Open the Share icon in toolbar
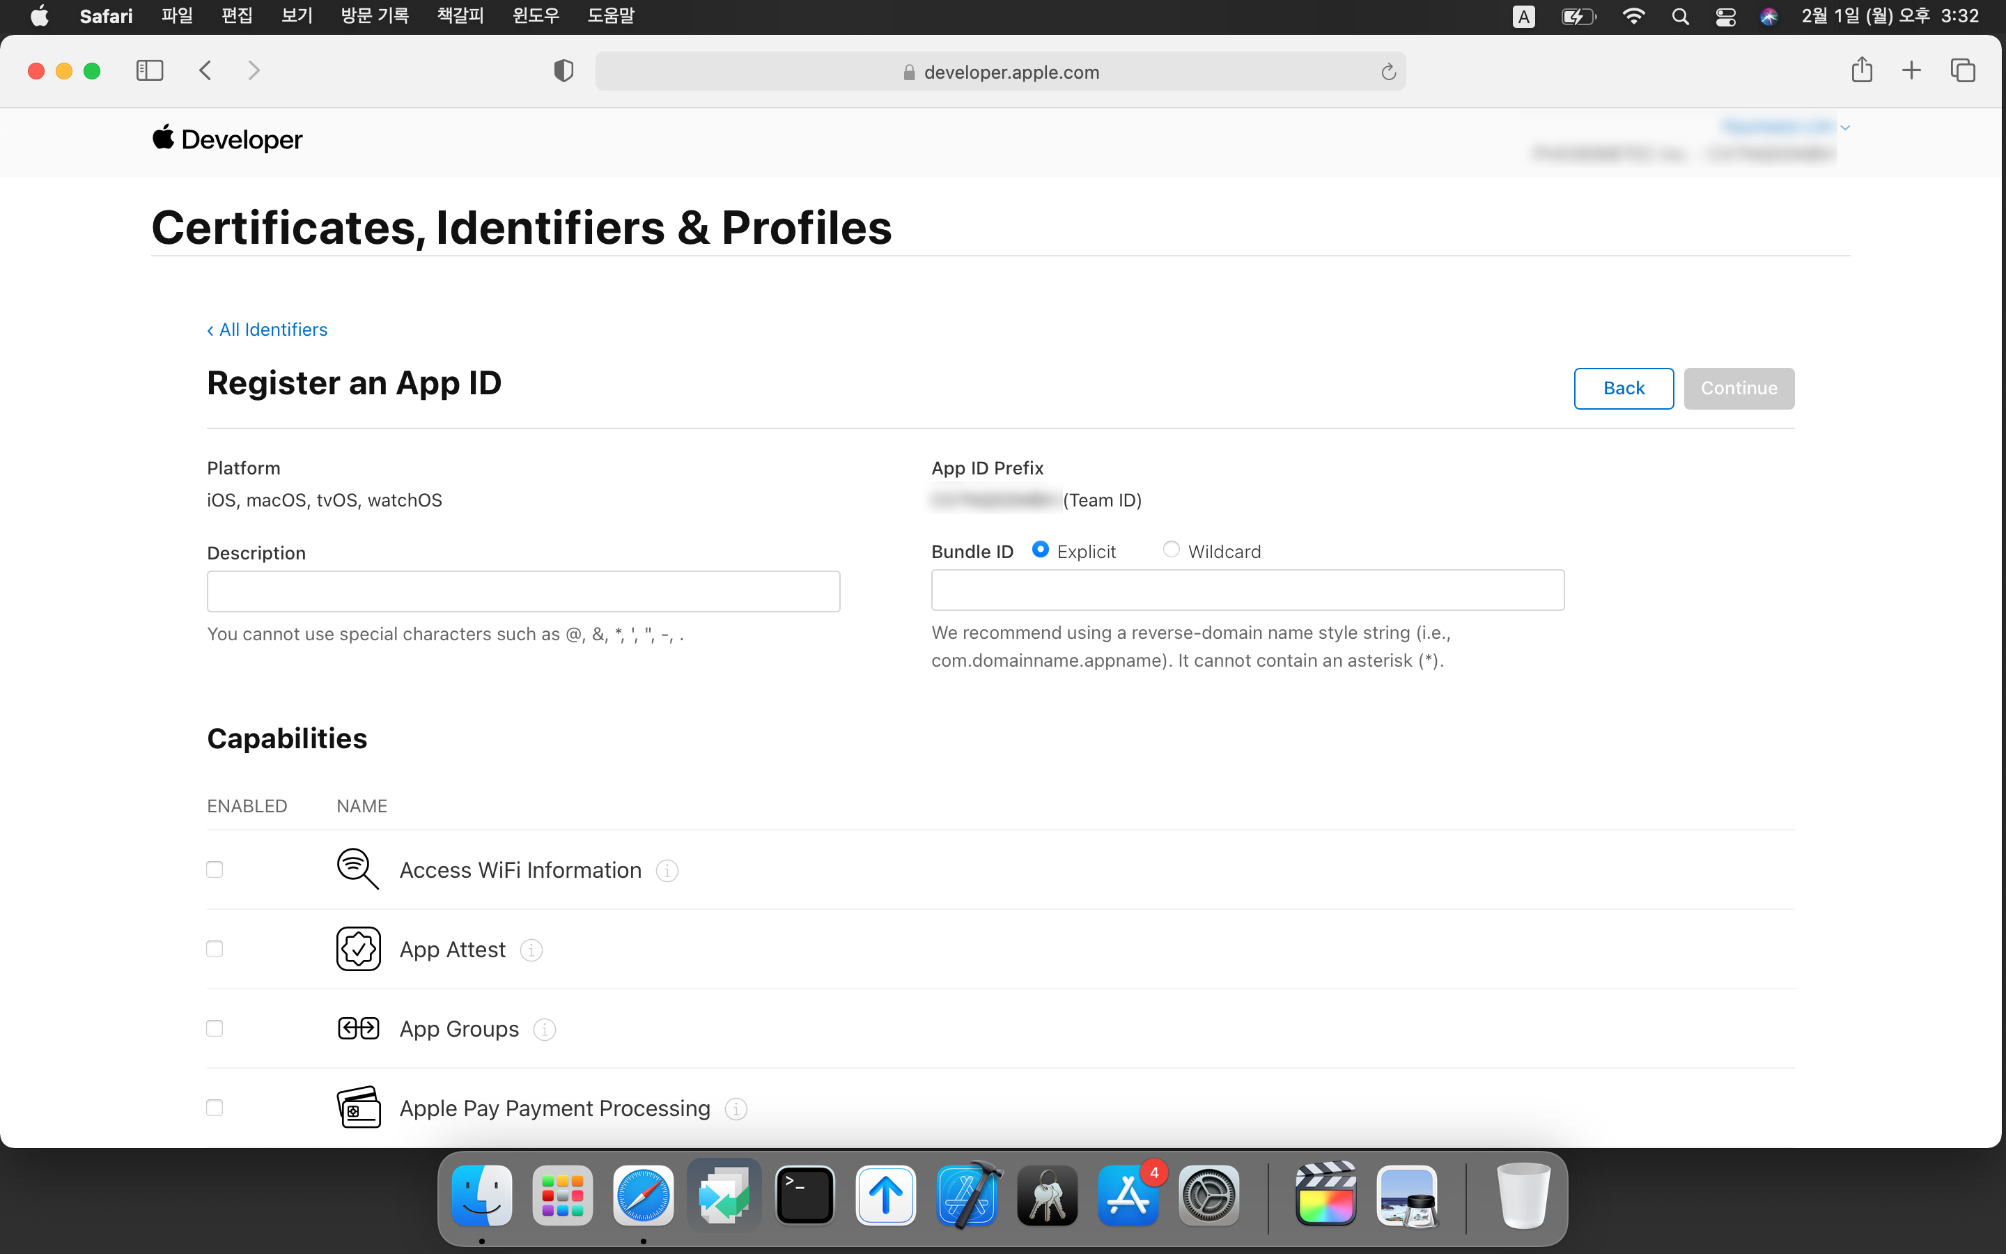The image size is (2006, 1254). coord(1862,70)
